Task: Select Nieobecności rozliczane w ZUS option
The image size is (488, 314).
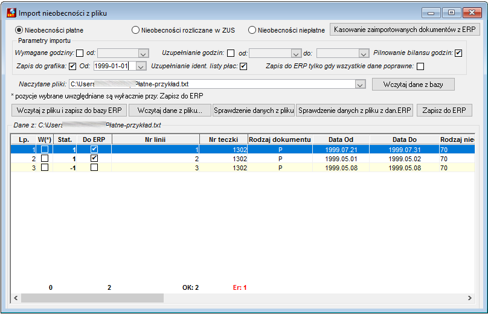Action: pos(135,30)
